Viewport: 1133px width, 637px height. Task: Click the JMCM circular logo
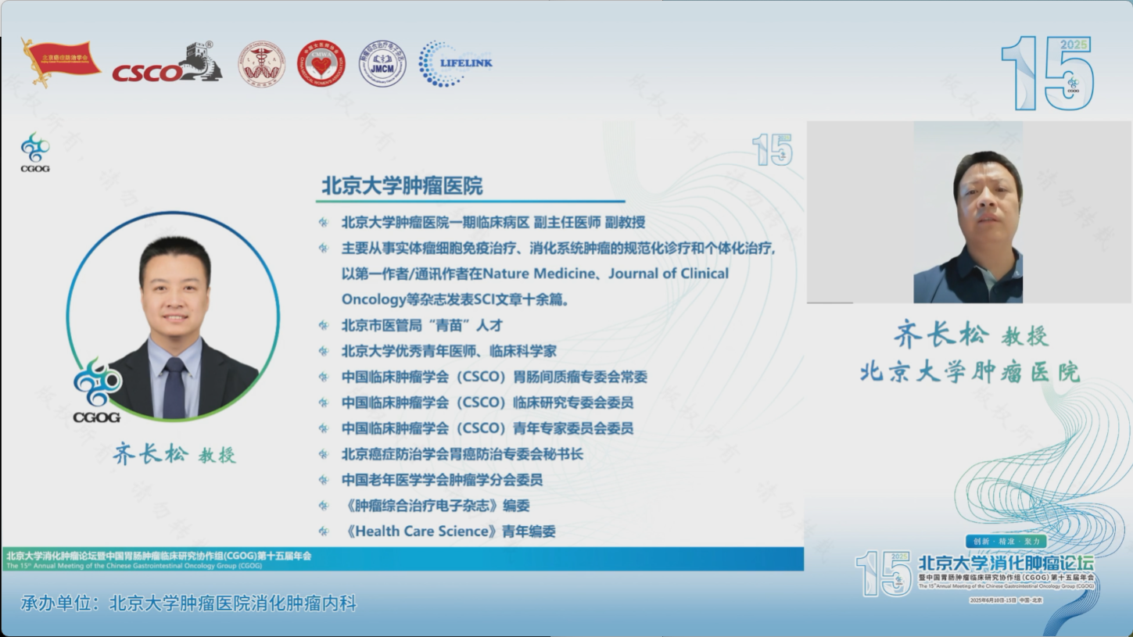click(382, 63)
